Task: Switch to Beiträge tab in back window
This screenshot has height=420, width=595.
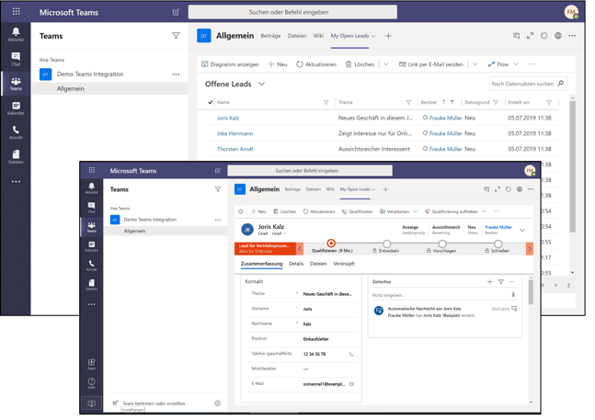Action: pyautogui.click(x=270, y=36)
